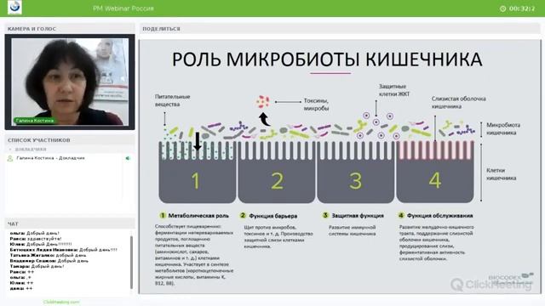Open the ClickMeeting.com link at bottom
Screen dimensions: 545x306
[x=61, y=303]
